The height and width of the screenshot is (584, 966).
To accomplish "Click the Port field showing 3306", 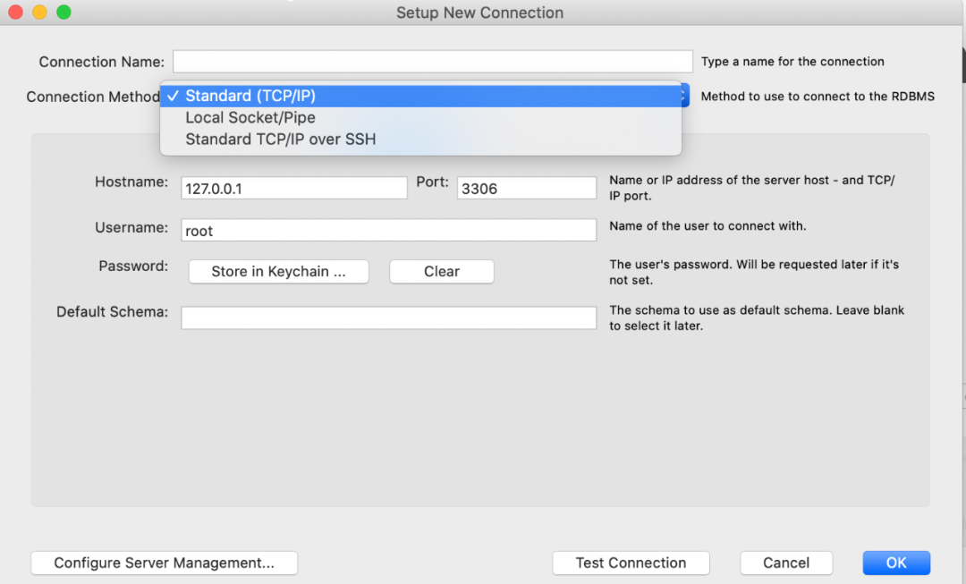I will 526,187.
